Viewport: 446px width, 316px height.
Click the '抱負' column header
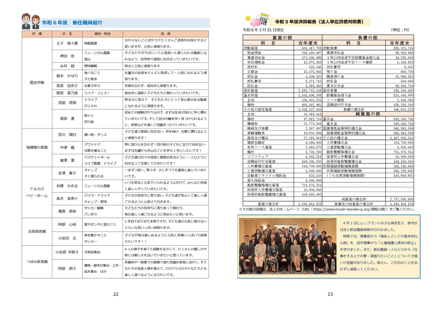point(166,33)
